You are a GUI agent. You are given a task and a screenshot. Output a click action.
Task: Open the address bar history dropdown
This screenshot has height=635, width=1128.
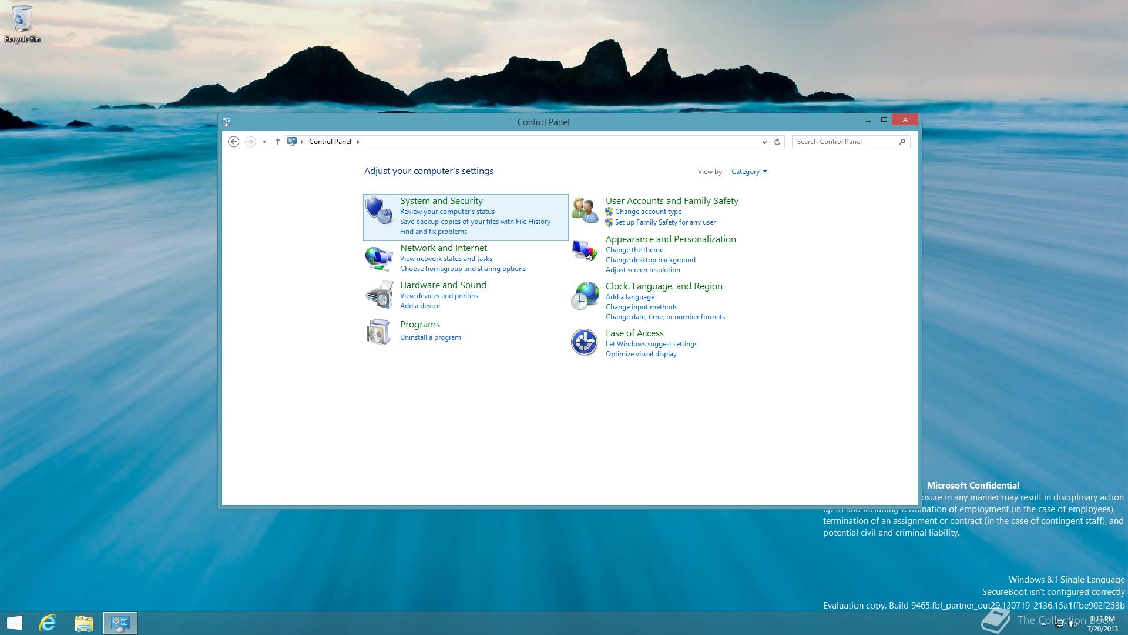(764, 142)
